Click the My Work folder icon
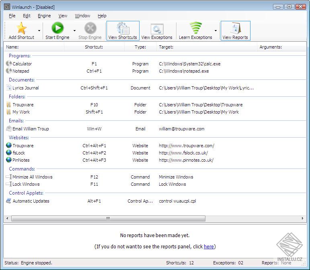The height and width of the screenshot is (270, 310). pos(9,112)
